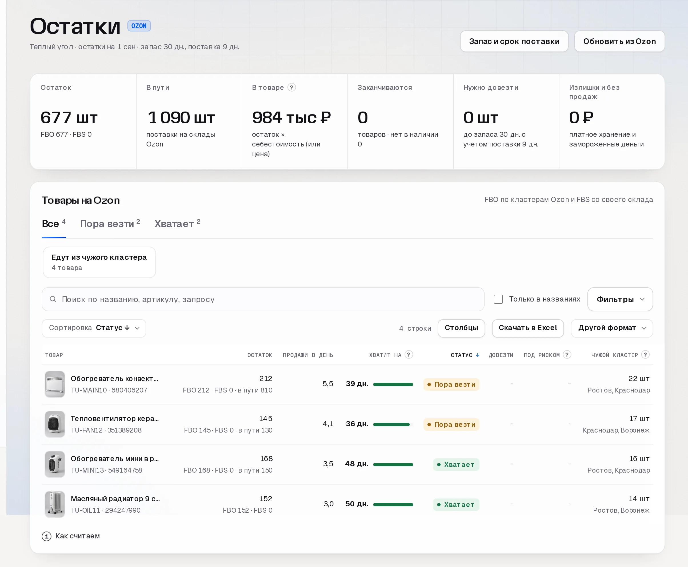This screenshot has height=567, width=688.
Task: Click the search magnifier icon
Action: tap(53, 299)
